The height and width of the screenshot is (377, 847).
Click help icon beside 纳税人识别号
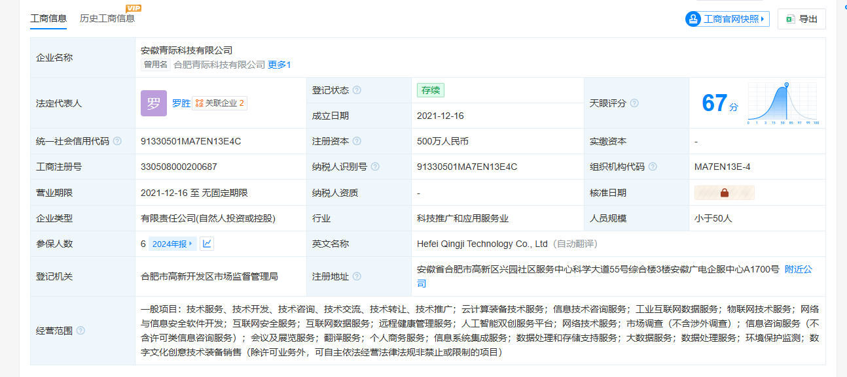click(x=375, y=167)
